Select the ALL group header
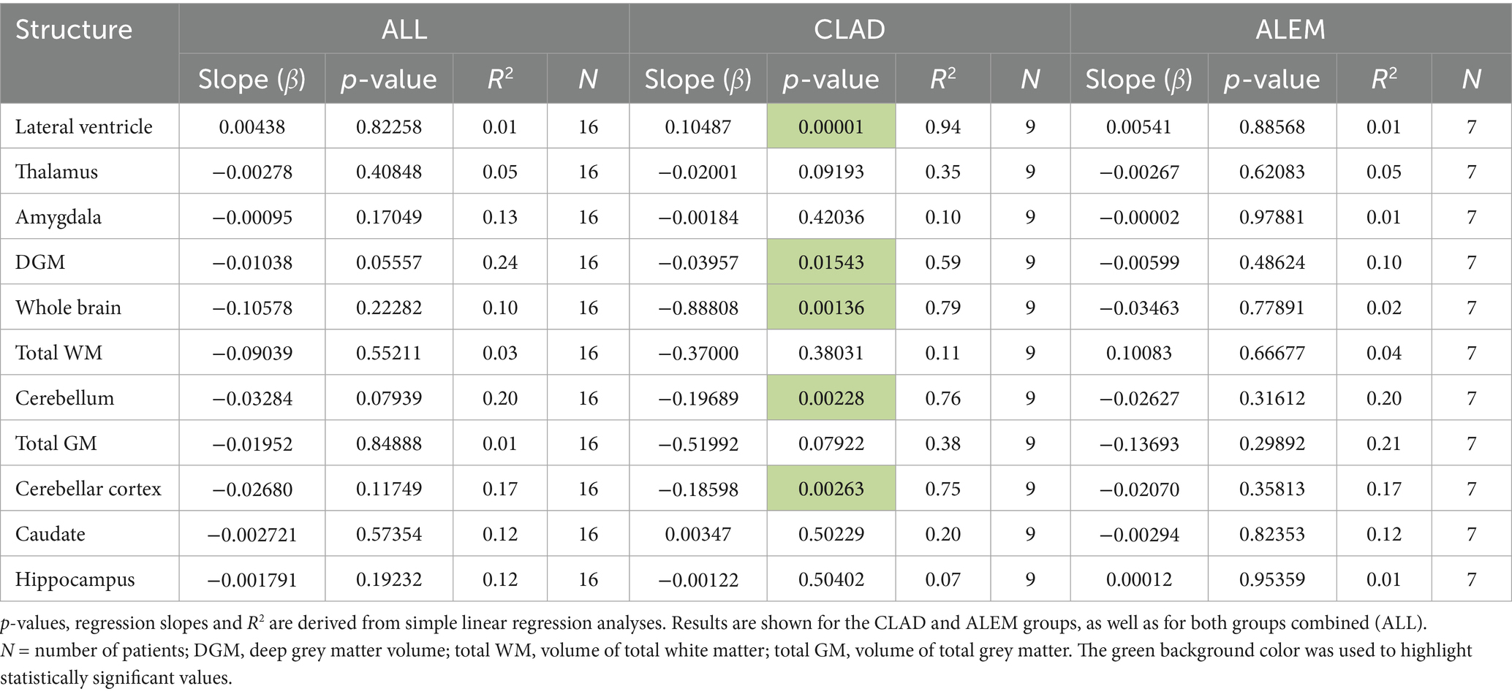Screen dimensions: 1512x694 404,30
